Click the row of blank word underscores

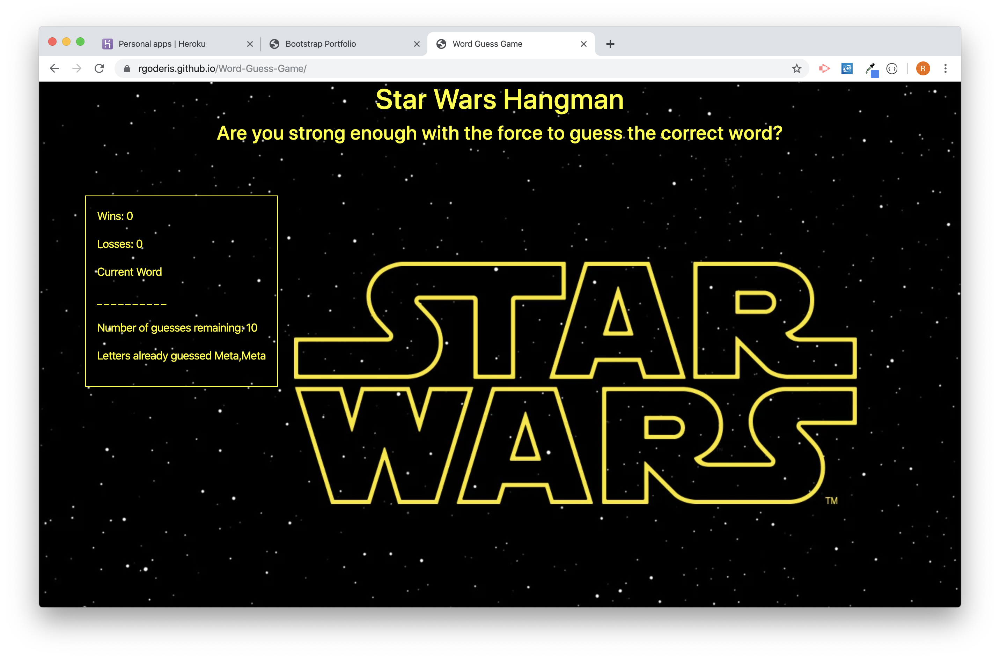coord(132,304)
